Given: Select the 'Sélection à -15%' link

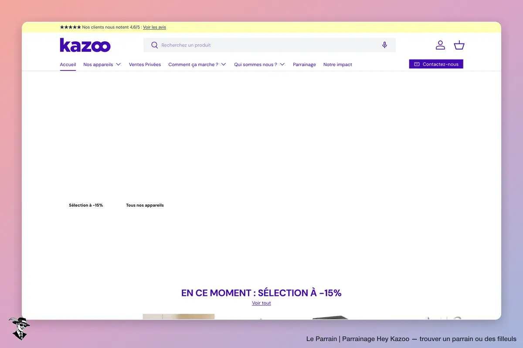Looking at the screenshot, I should click(x=86, y=205).
